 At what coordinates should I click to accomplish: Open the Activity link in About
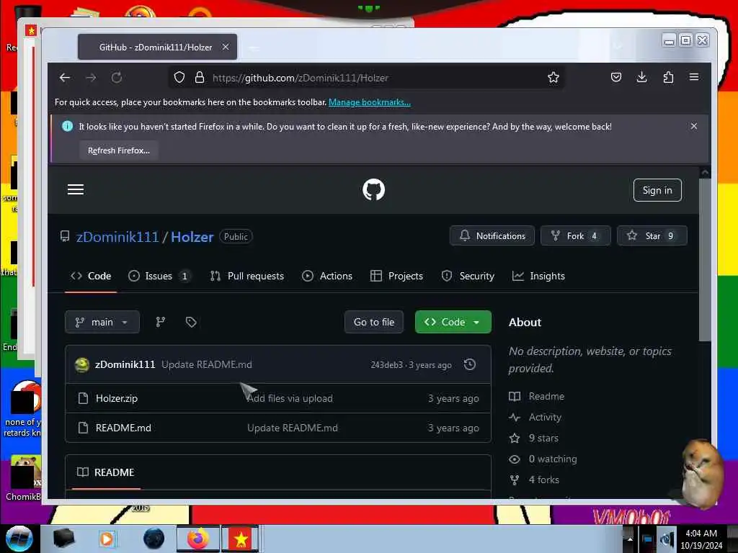(535, 417)
